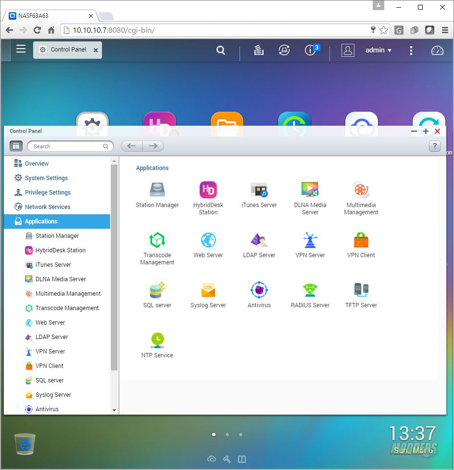Open the Recycle Bin on desktop
Image resolution: width=454 pixels, height=470 pixels.
[x=25, y=444]
